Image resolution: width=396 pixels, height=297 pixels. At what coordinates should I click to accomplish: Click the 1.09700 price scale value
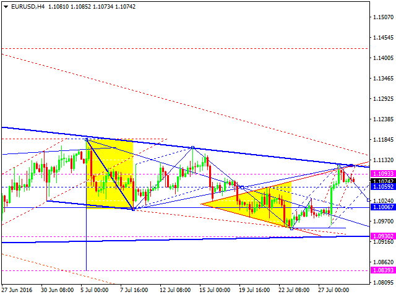tap(384, 222)
